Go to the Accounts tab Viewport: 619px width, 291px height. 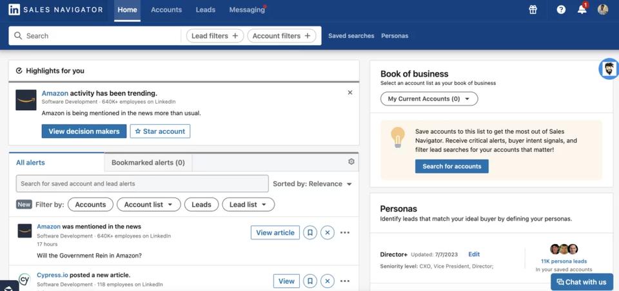166,10
